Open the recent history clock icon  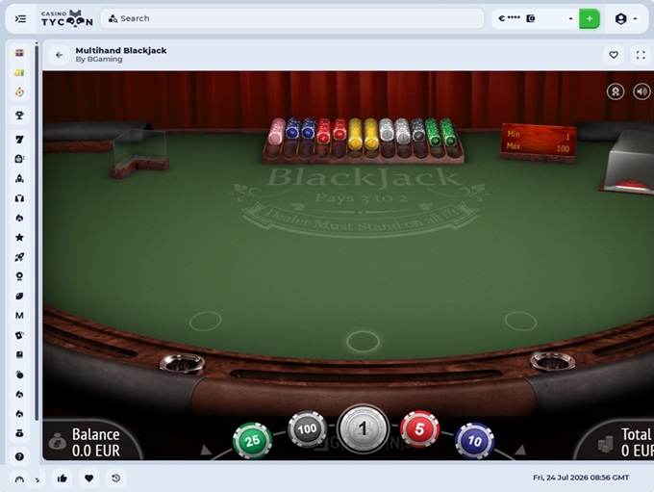tap(116, 479)
